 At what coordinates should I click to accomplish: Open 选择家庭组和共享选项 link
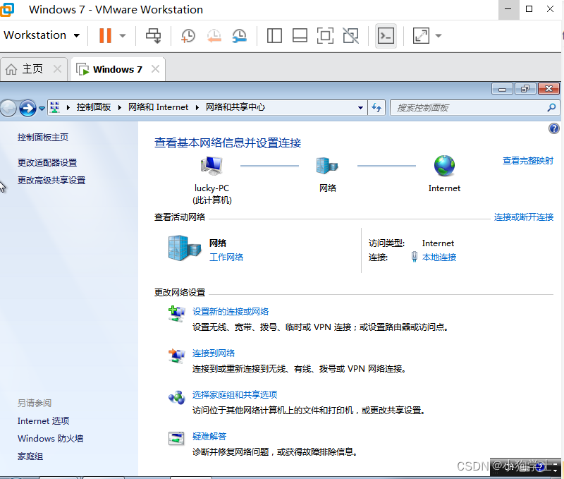[235, 395]
